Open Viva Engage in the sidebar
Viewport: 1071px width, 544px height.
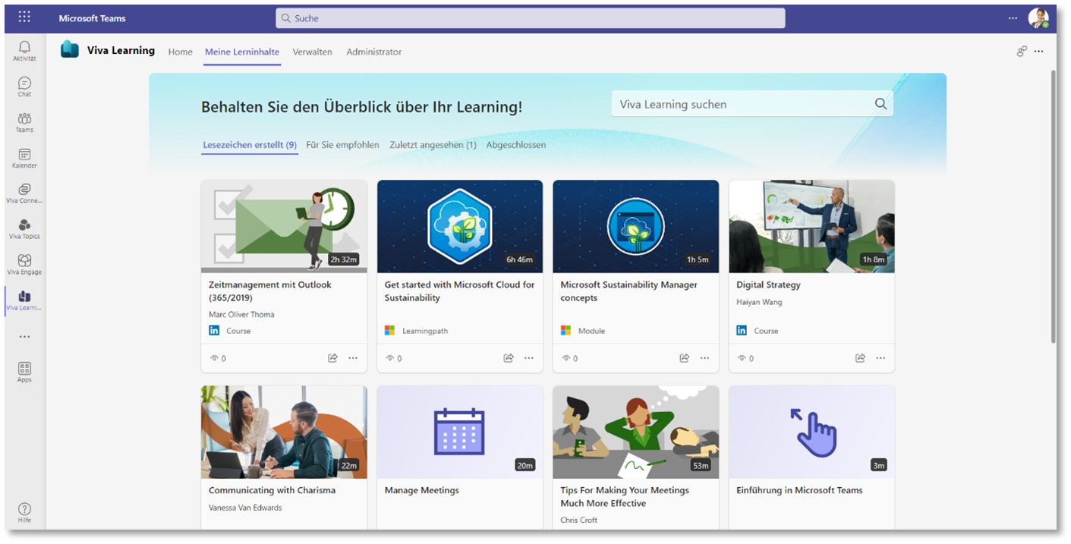tap(24, 264)
